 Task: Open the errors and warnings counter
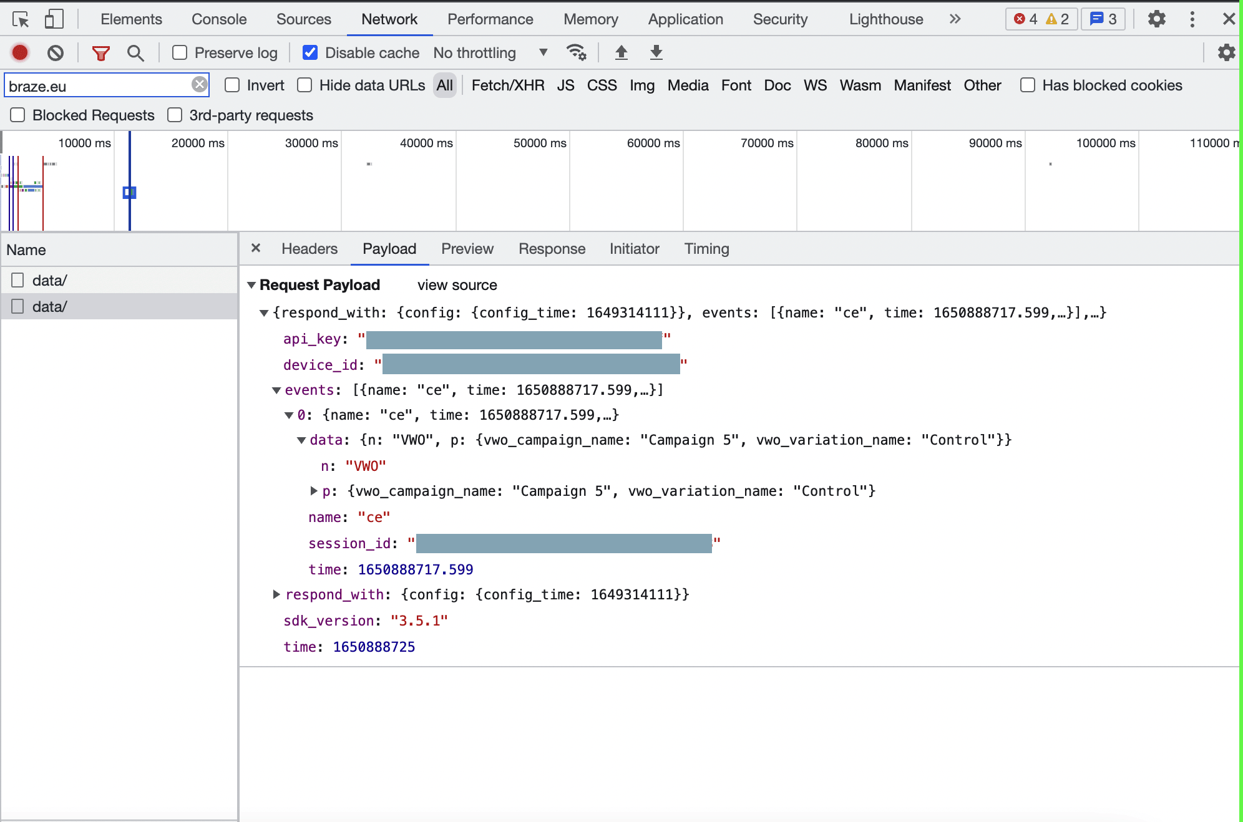1041,19
